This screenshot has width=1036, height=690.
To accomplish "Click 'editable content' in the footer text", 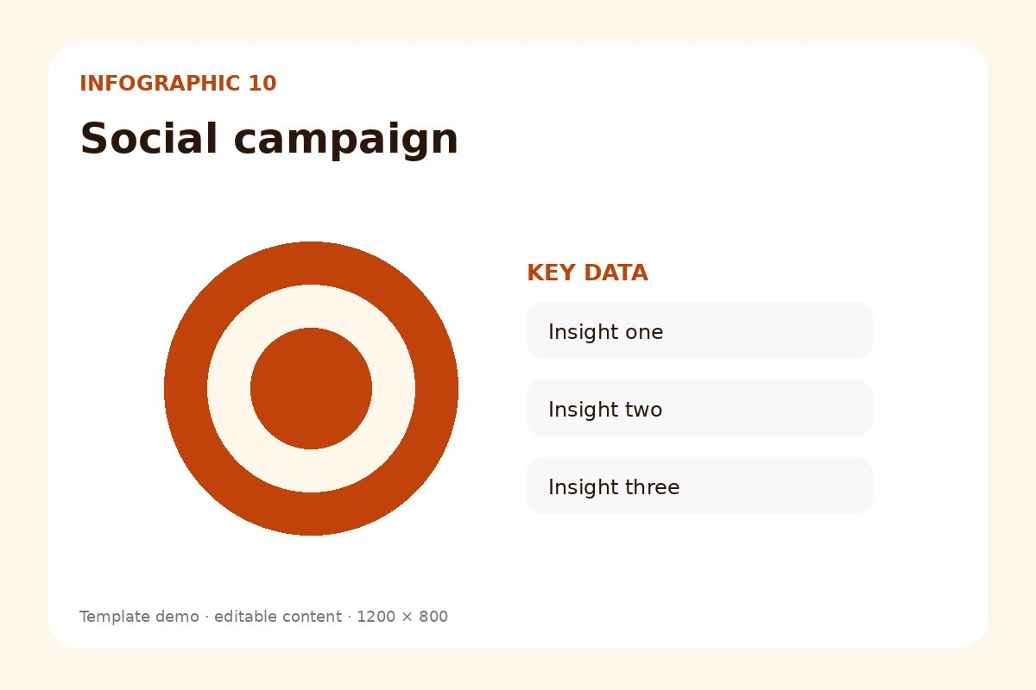I will click(x=278, y=617).
